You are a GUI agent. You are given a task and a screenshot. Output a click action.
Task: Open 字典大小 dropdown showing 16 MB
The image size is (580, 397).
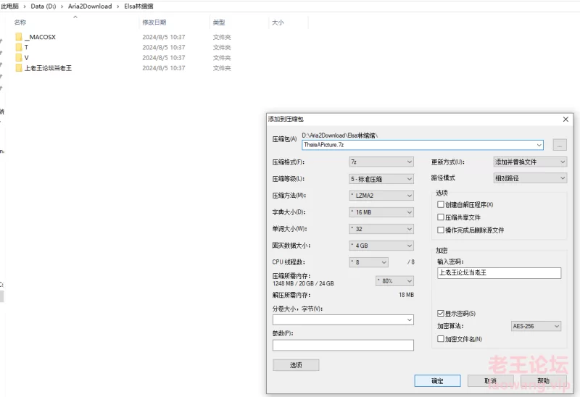pos(381,212)
